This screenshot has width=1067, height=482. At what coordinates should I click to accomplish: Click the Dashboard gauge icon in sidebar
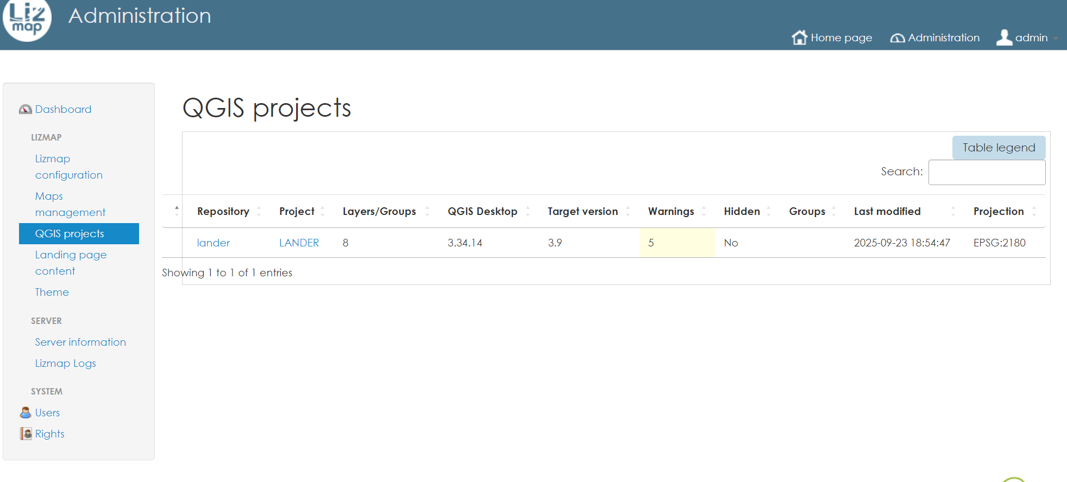(25, 110)
